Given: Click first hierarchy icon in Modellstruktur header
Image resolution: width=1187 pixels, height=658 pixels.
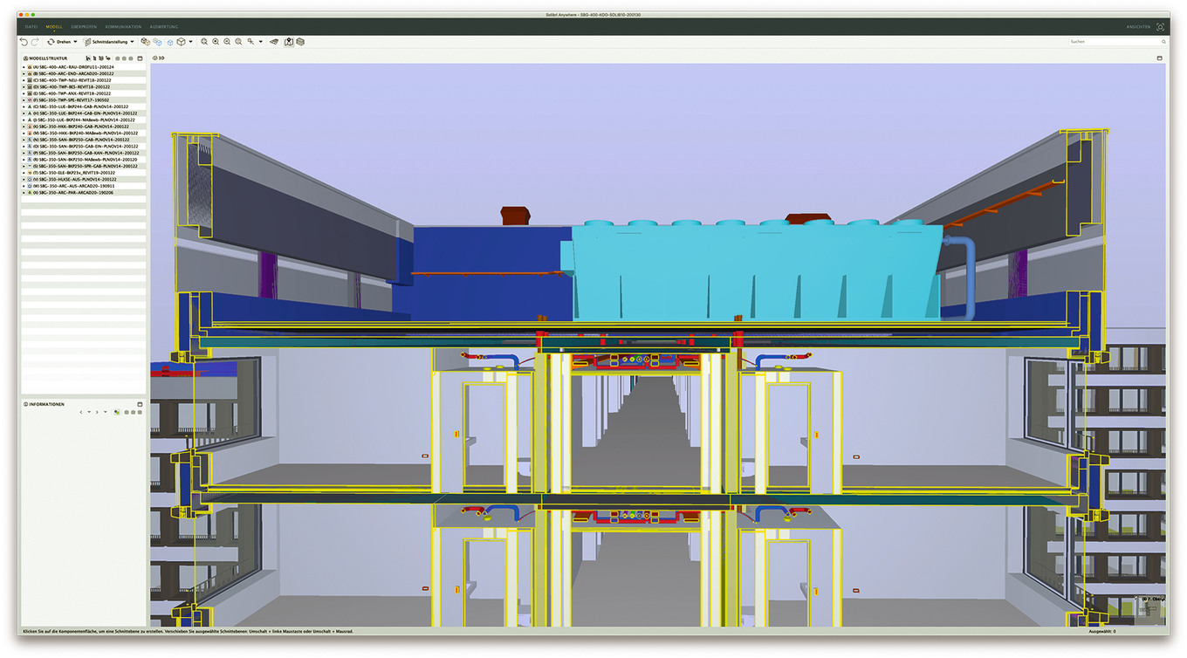Looking at the screenshot, I should pyautogui.click(x=88, y=58).
